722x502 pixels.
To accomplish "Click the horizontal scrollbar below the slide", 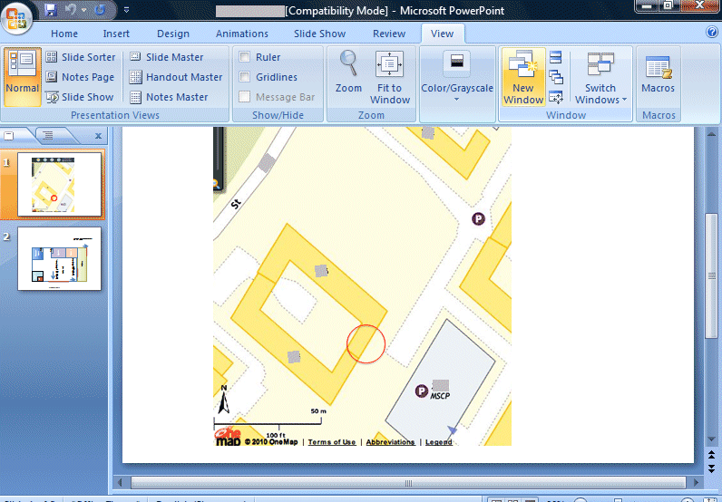I will [408, 483].
